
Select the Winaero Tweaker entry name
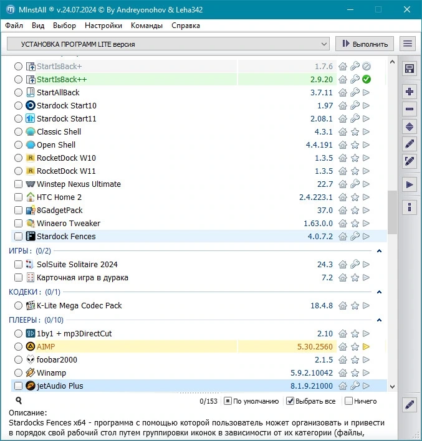click(69, 224)
